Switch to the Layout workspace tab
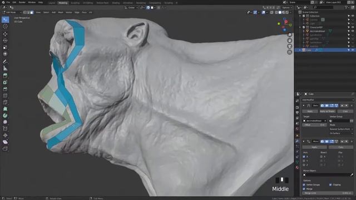 click(x=52, y=3)
